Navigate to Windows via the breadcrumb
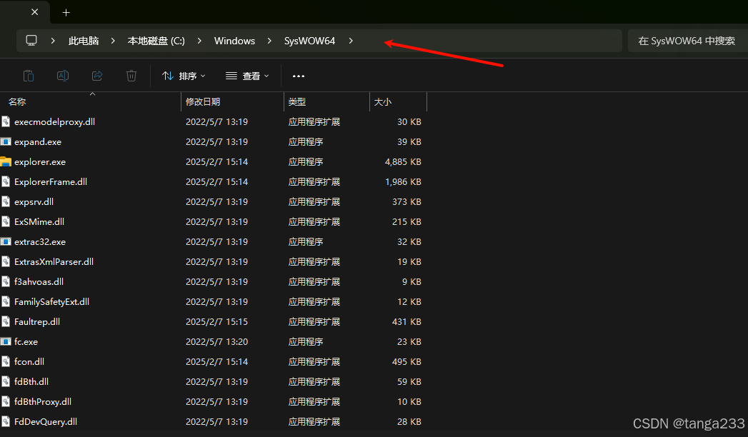This screenshot has width=748, height=437. coord(234,41)
